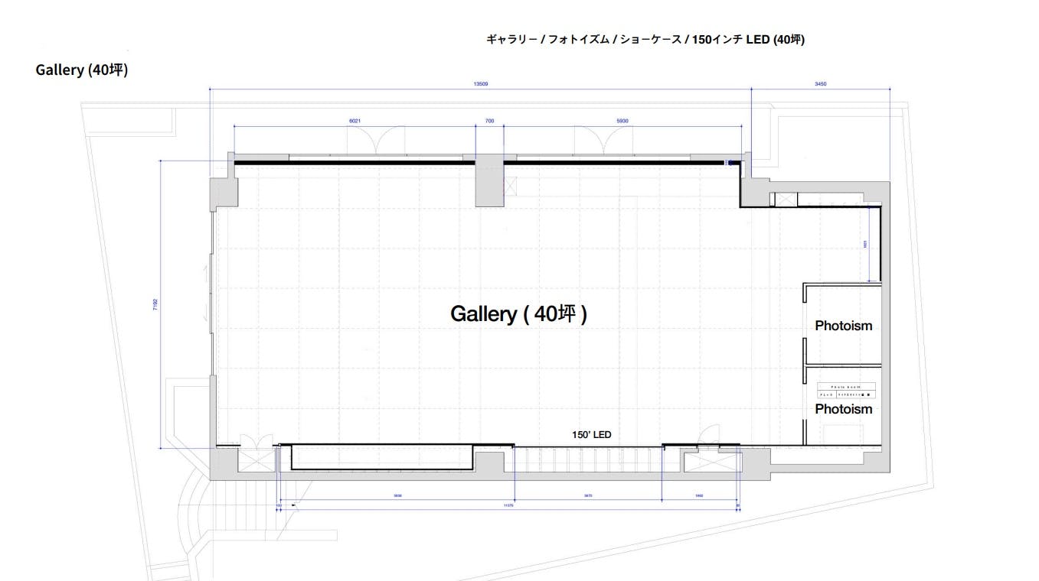Screen dimensions: 1039x581
Task: Click the Gallery (40坪) heading at top-left
Action: tap(81, 70)
